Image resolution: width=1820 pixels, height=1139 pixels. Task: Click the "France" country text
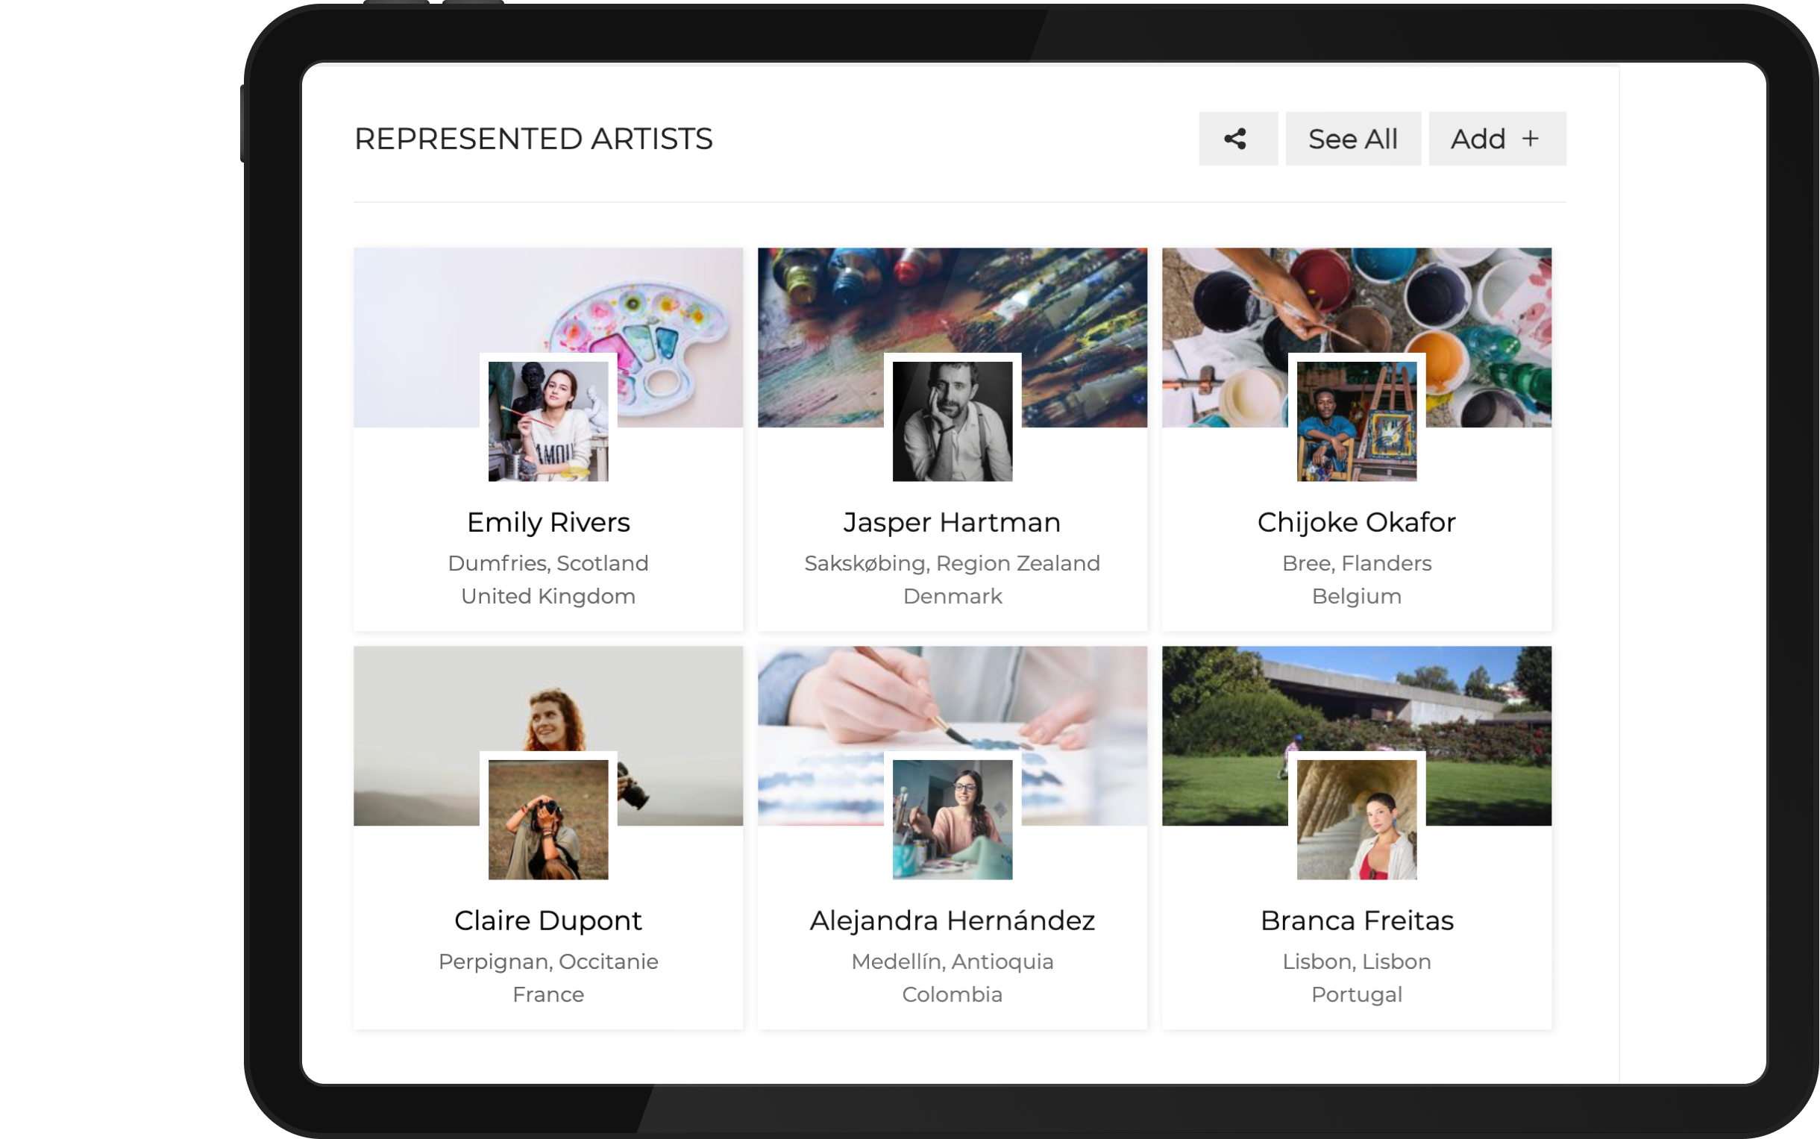pos(548,995)
